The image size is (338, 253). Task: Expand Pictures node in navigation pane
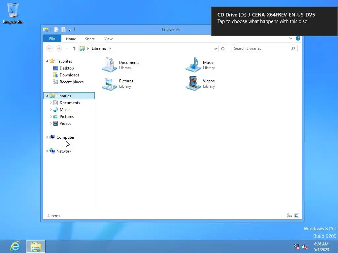click(x=51, y=117)
